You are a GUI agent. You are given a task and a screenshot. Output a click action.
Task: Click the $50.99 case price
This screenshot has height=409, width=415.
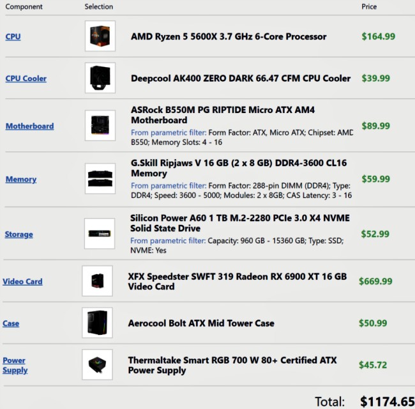tap(373, 323)
